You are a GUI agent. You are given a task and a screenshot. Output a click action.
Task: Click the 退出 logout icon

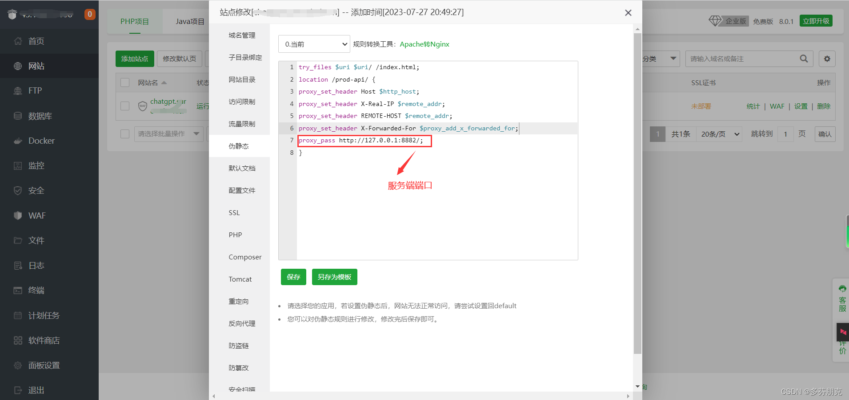point(18,390)
